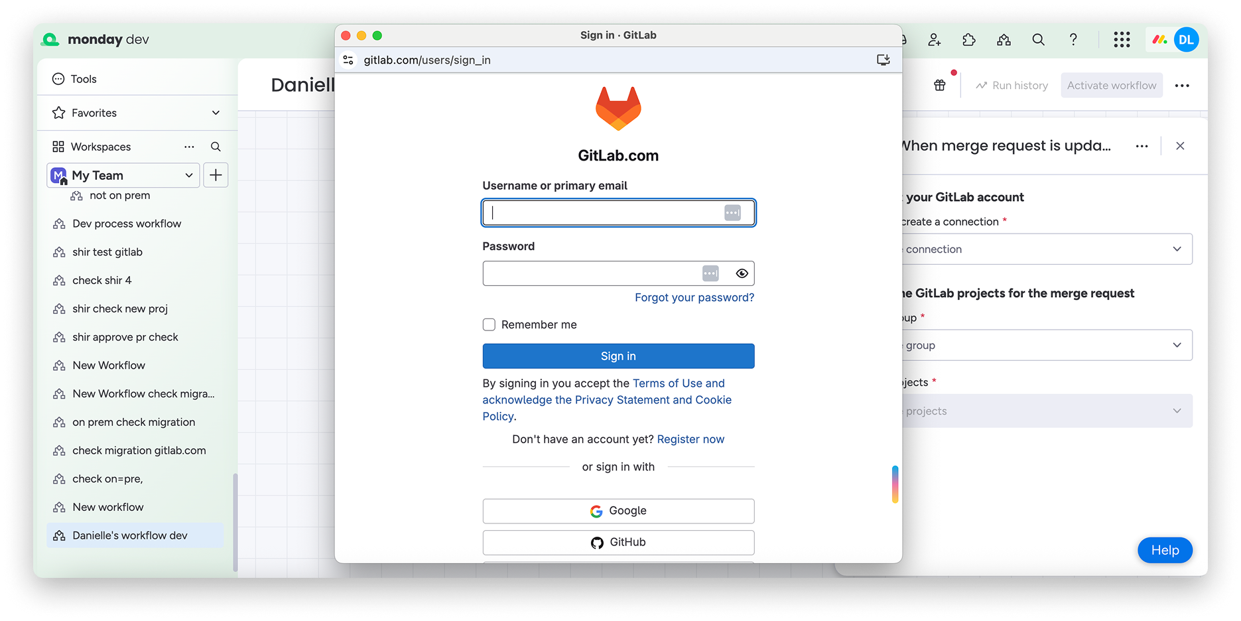Screen dimensions: 1241x621
Task: Click the workflow icon beside 'New Workflow'
Action: (x=59, y=366)
